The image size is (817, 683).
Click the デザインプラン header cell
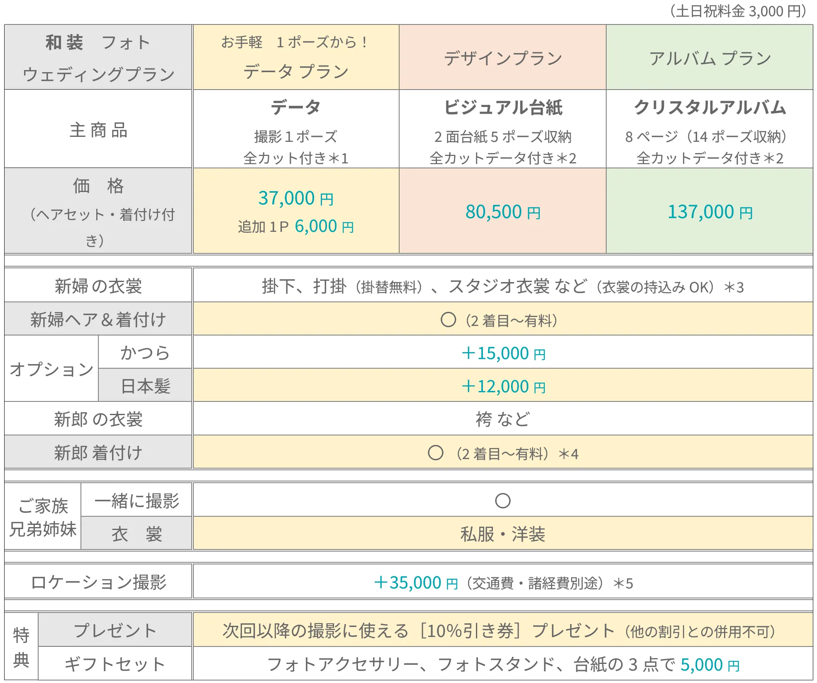point(502,58)
